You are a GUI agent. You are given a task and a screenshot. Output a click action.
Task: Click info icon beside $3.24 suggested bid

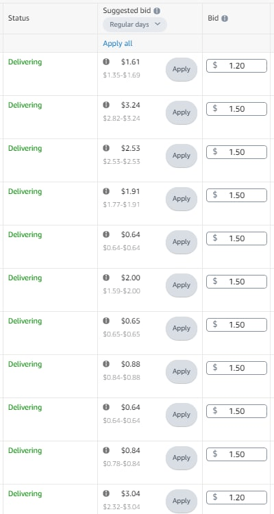(x=106, y=105)
